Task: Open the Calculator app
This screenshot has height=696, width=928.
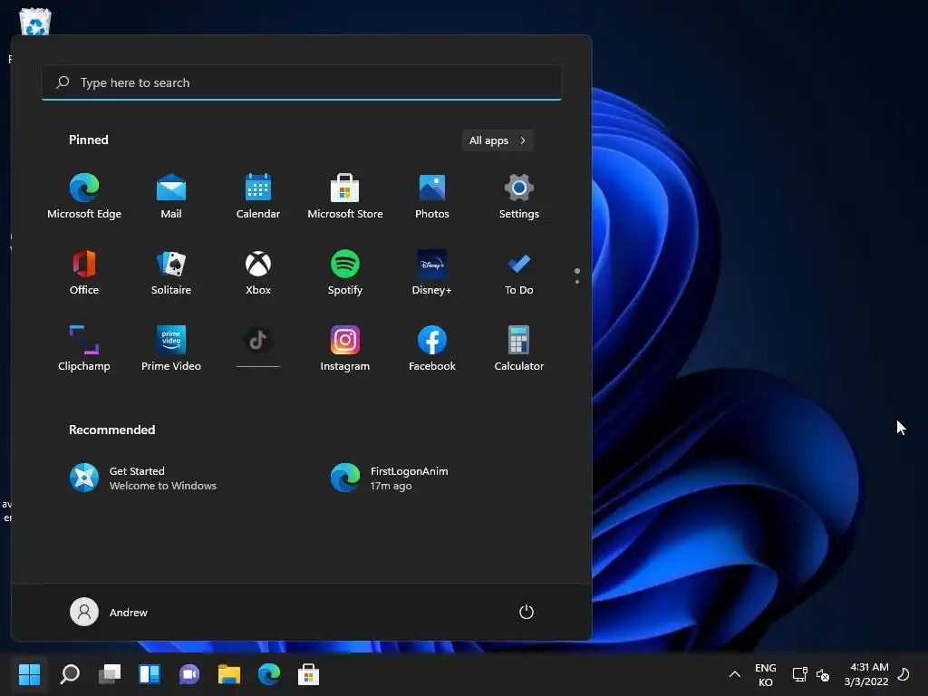Action: tap(519, 349)
